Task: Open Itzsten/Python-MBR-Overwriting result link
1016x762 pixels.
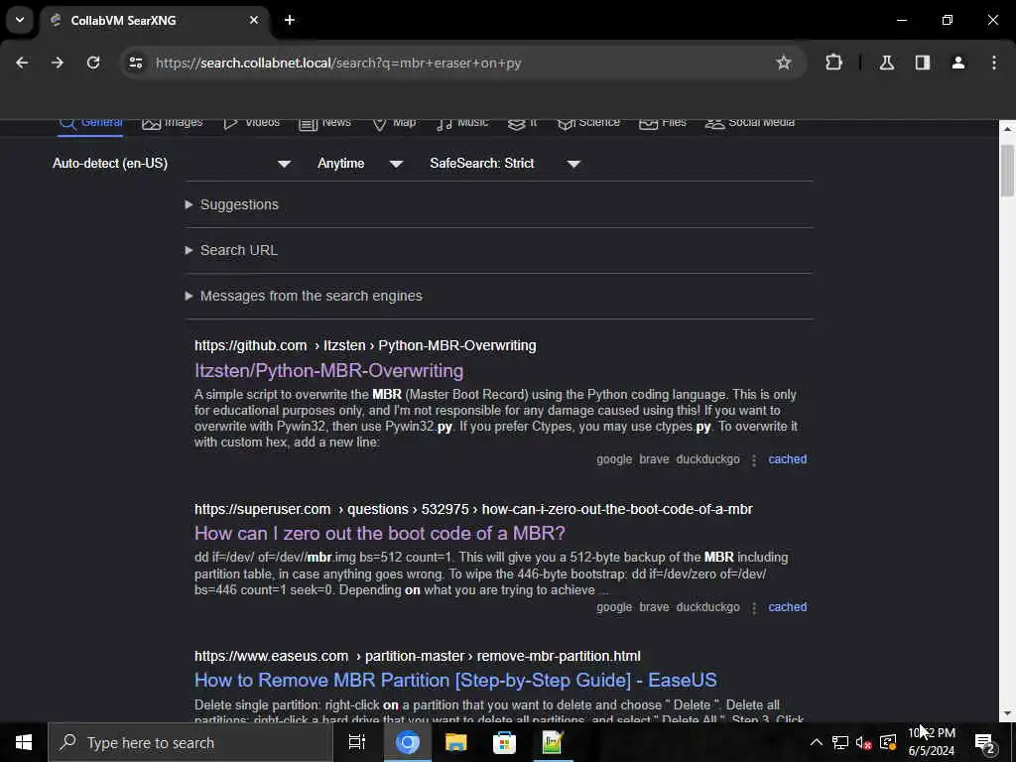Action: click(x=328, y=371)
